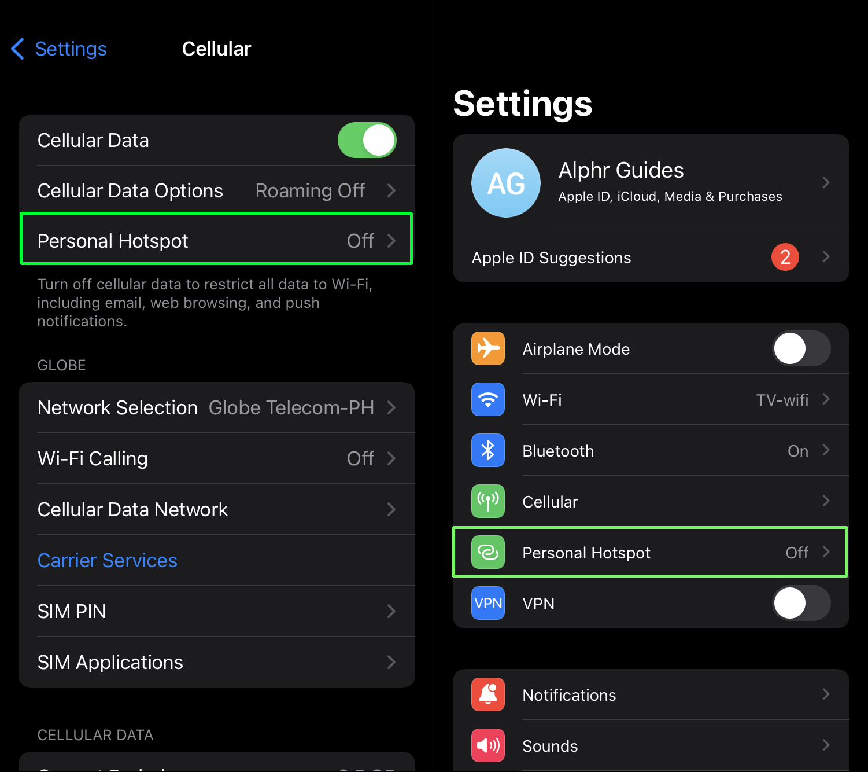This screenshot has height=772, width=868.
Task: Turn off Cellular Data toggle
Action: pyautogui.click(x=367, y=139)
